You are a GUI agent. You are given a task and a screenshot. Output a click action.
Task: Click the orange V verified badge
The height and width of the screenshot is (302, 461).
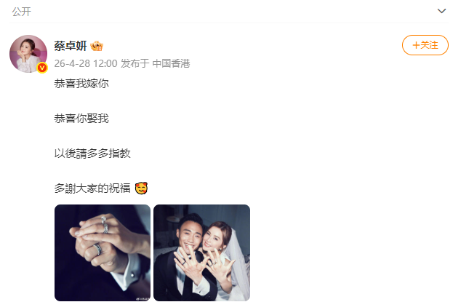[x=42, y=68]
